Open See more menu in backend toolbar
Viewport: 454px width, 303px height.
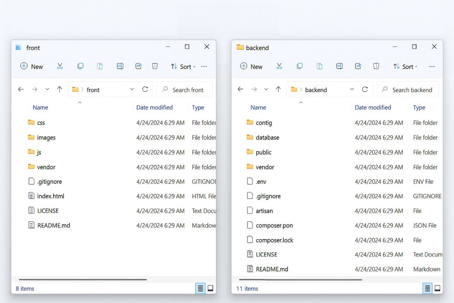[x=432, y=66]
